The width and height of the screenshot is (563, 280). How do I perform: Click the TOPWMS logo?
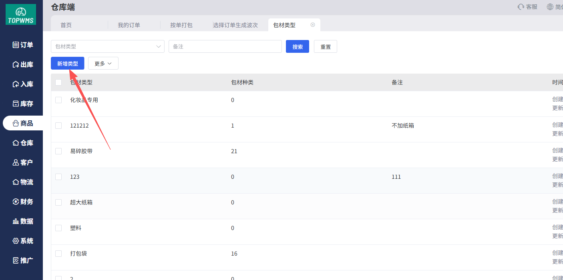(x=21, y=14)
